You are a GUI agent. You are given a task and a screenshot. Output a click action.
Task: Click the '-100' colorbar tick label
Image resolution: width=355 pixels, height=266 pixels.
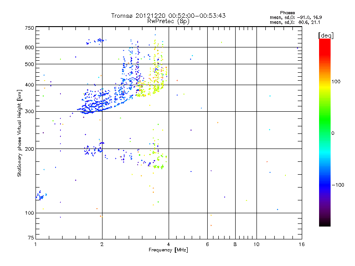338,185
